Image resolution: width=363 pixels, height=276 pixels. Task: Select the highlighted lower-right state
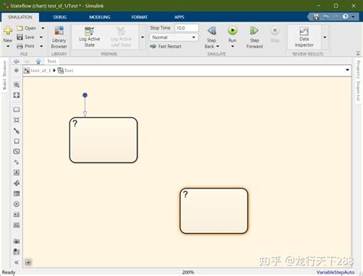point(214,211)
